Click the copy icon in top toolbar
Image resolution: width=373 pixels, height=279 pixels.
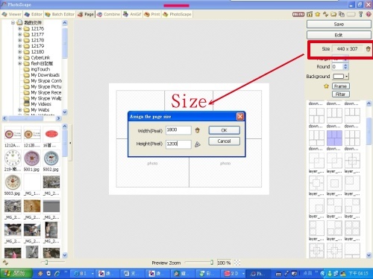tap(342, 14)
